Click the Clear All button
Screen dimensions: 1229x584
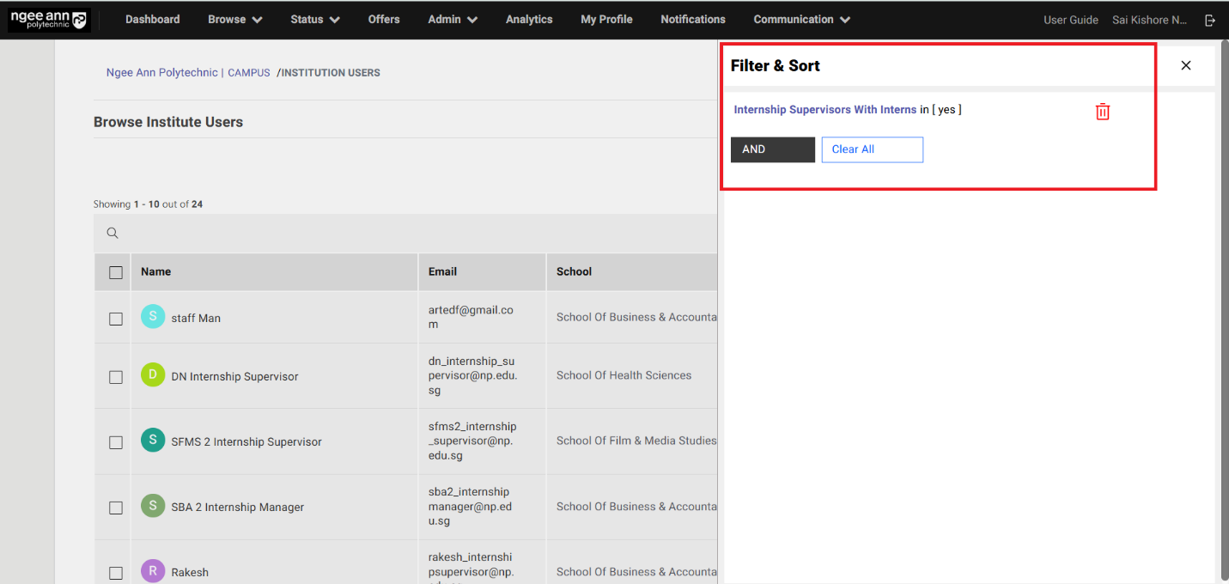pyautogui.click(x=872, y=149)
